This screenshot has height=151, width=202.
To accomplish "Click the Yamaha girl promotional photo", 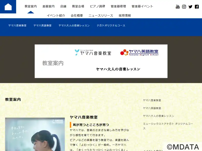I will click(35, 134).
